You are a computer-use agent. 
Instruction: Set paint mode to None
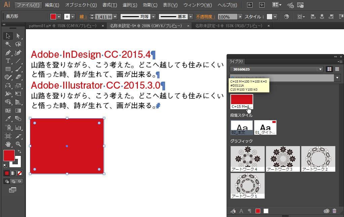[20, 173]
